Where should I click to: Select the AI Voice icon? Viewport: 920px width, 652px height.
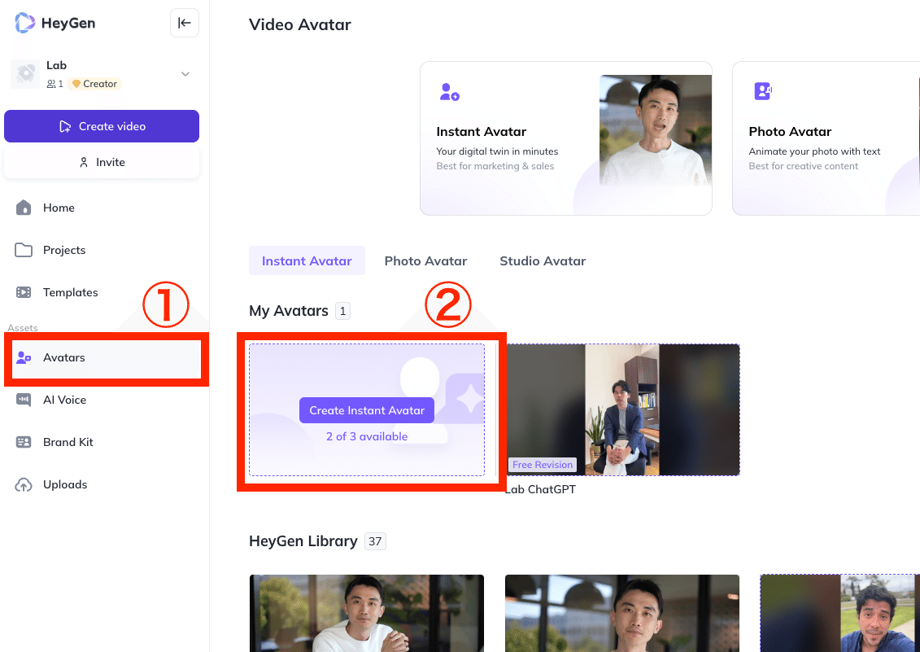click(24, 400)
